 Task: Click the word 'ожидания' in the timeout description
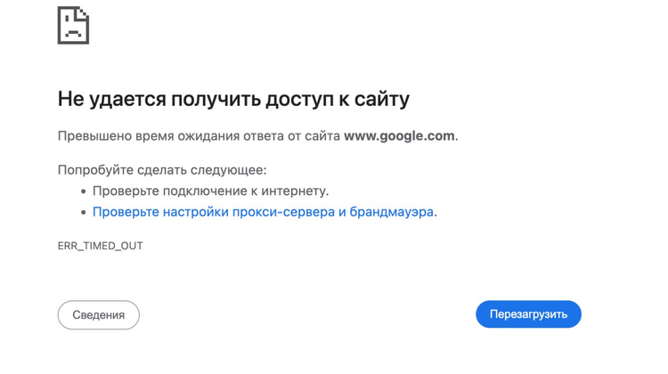(x=208, y=136)
